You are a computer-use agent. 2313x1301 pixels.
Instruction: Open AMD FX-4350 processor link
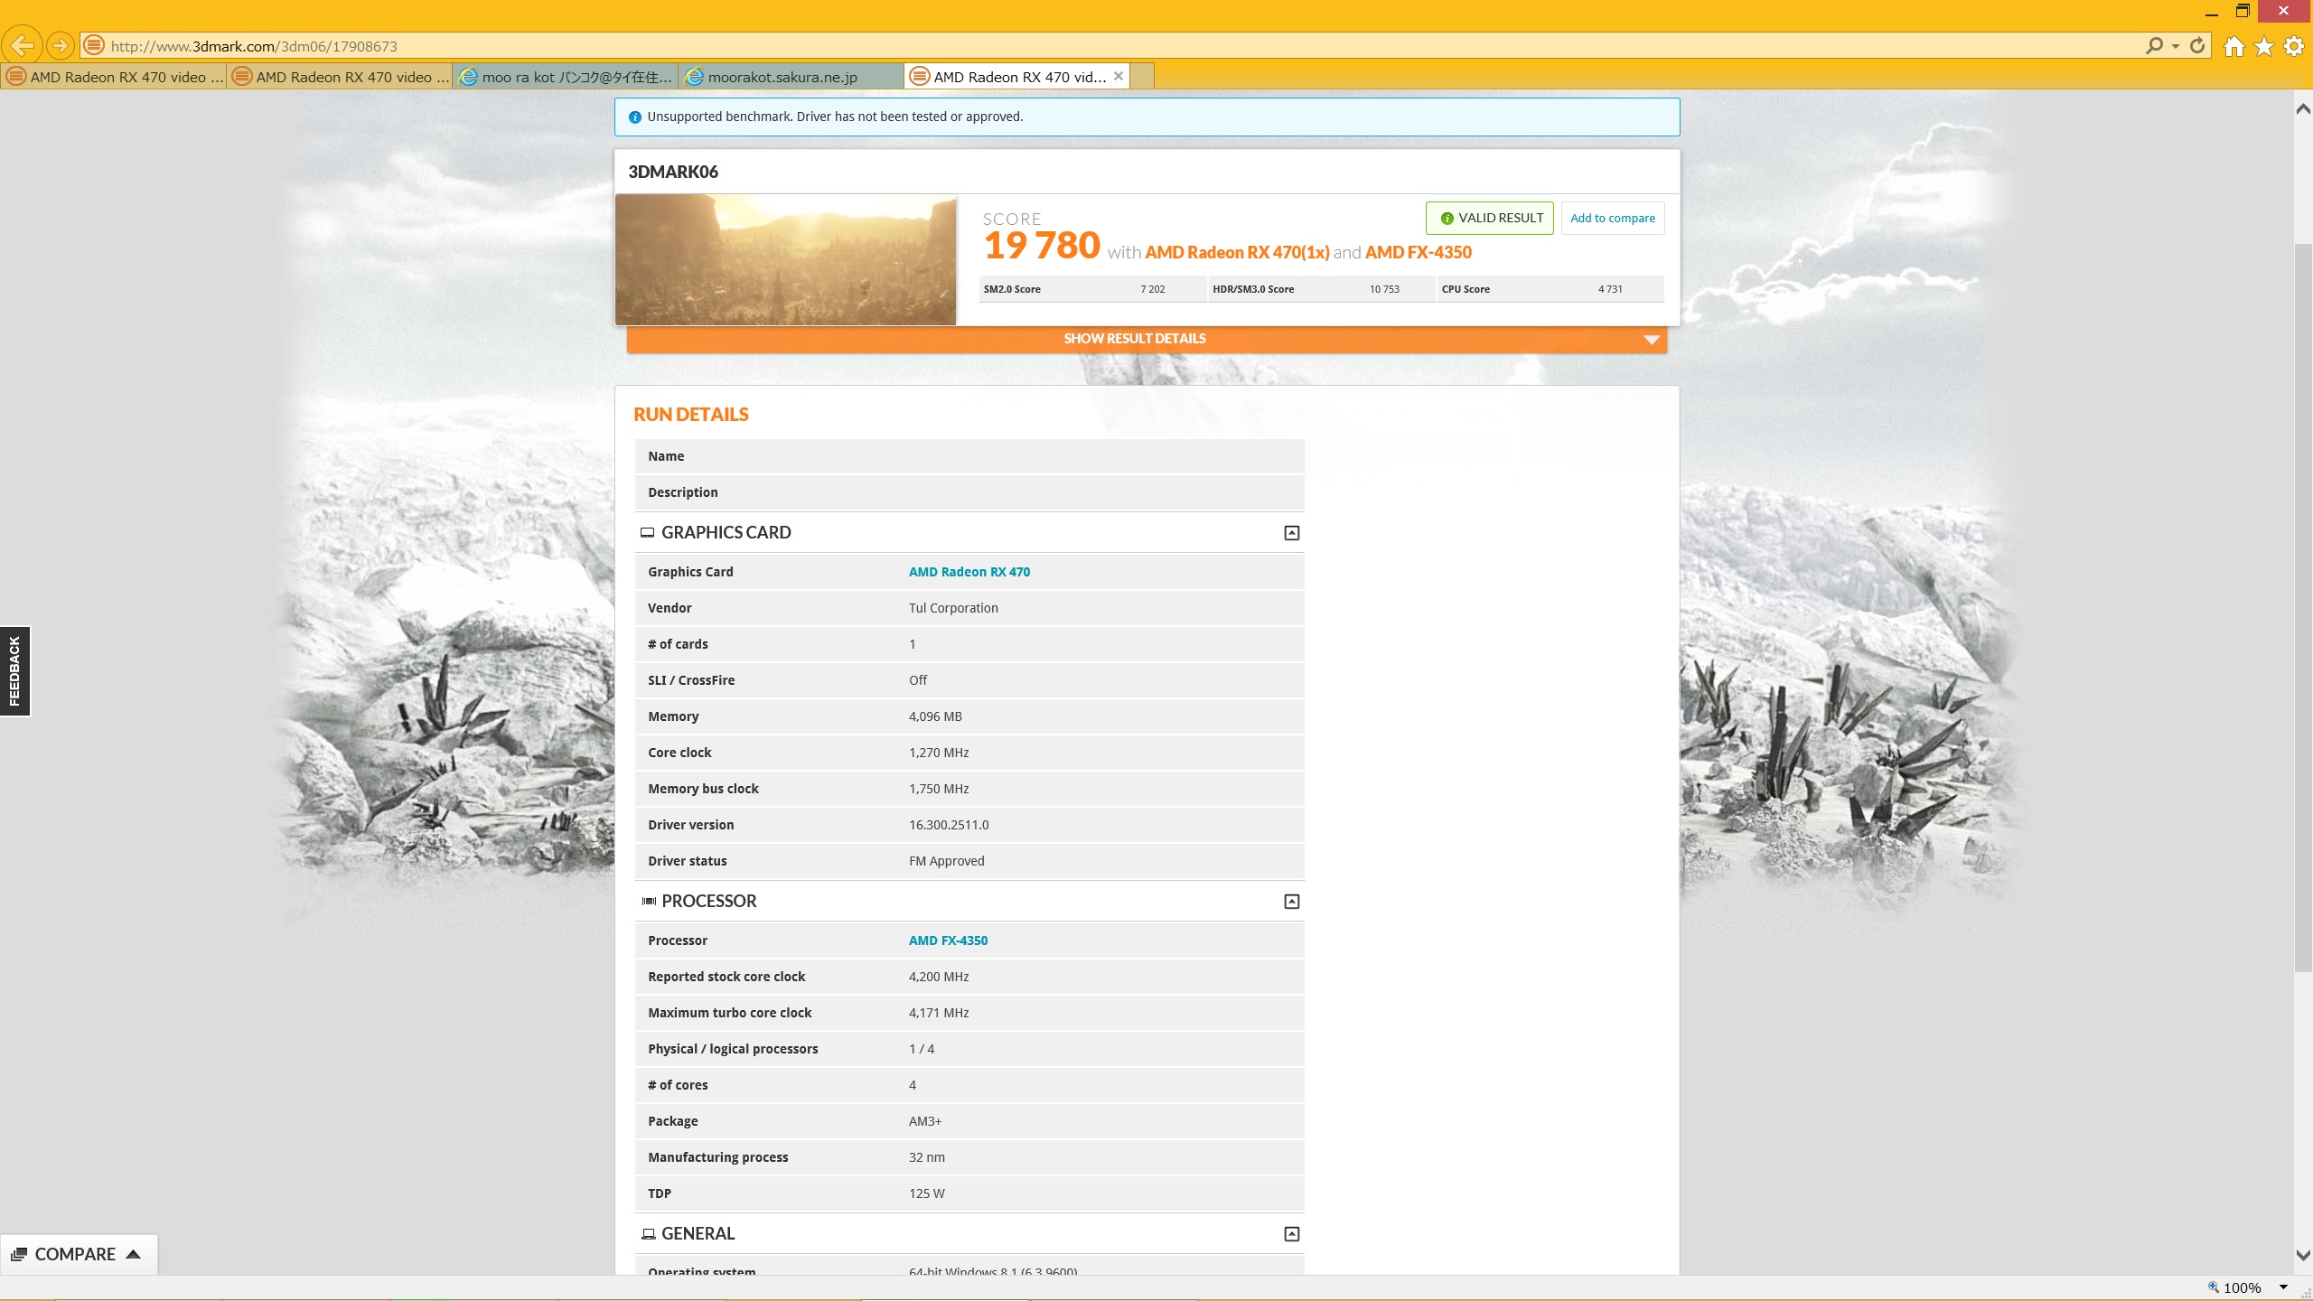(948, 941)
